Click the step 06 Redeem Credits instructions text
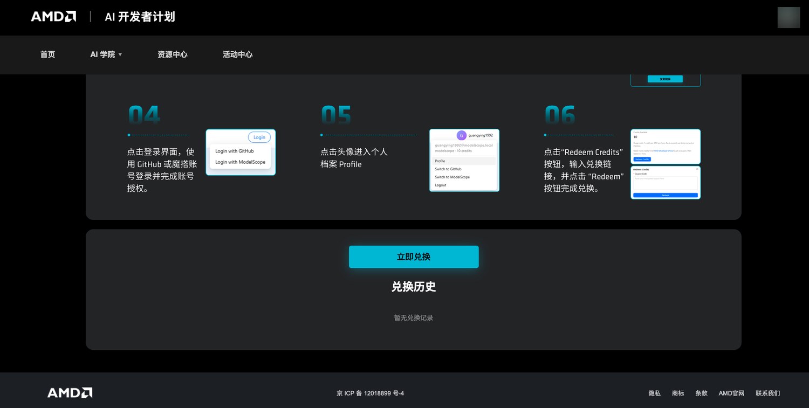 [x=584, y=170]
